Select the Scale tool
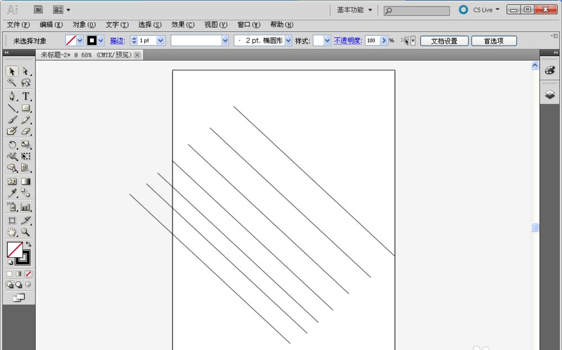Image resolution: width=562 pixels, height=350 pixels. (25, 145)
